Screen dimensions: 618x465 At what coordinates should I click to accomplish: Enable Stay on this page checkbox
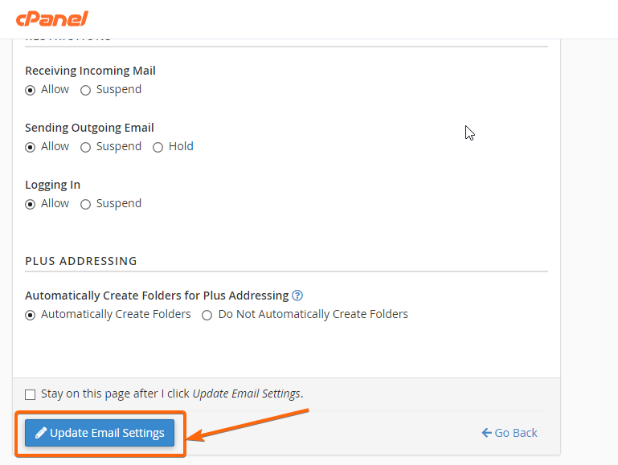[30, 394]
